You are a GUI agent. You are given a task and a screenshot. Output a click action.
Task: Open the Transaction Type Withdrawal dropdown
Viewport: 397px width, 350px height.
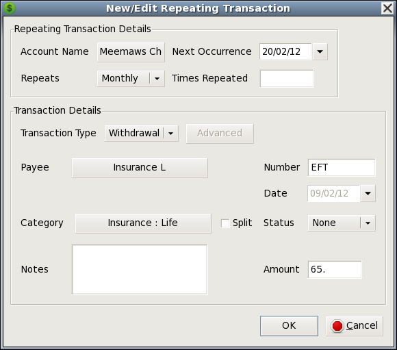point(171,134)
